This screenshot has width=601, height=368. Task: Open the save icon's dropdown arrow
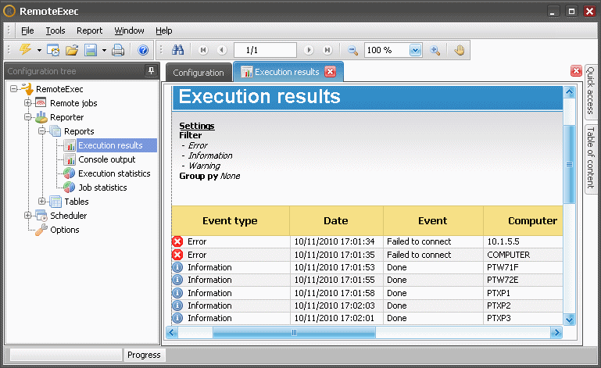[104, 50]
